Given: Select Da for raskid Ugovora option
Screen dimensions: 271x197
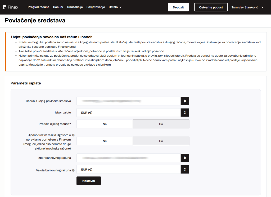Looking at the screenshot, I should pyautogui.click(x=161, y=141).
